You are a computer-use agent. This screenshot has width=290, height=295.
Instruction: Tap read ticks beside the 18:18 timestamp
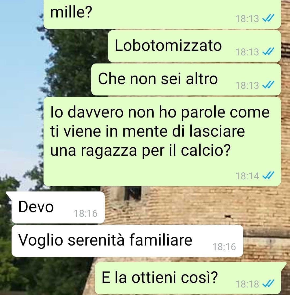(268, 283)
